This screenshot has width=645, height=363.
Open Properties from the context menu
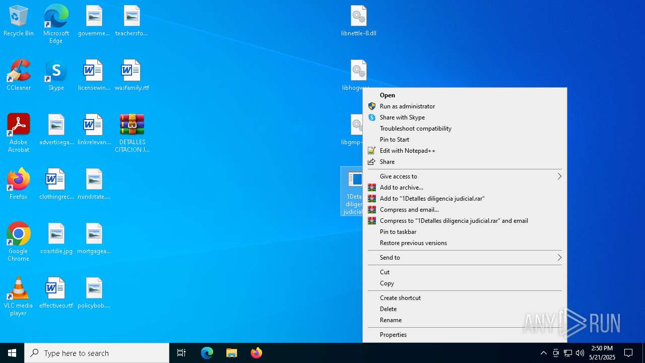[x=465, y=335]
